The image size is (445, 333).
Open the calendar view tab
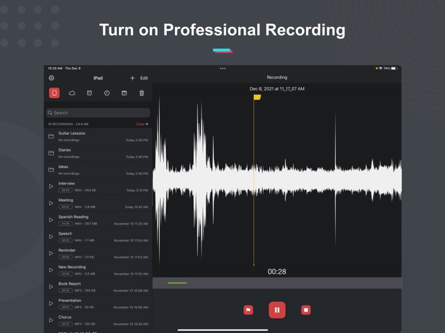pos(125,93)
